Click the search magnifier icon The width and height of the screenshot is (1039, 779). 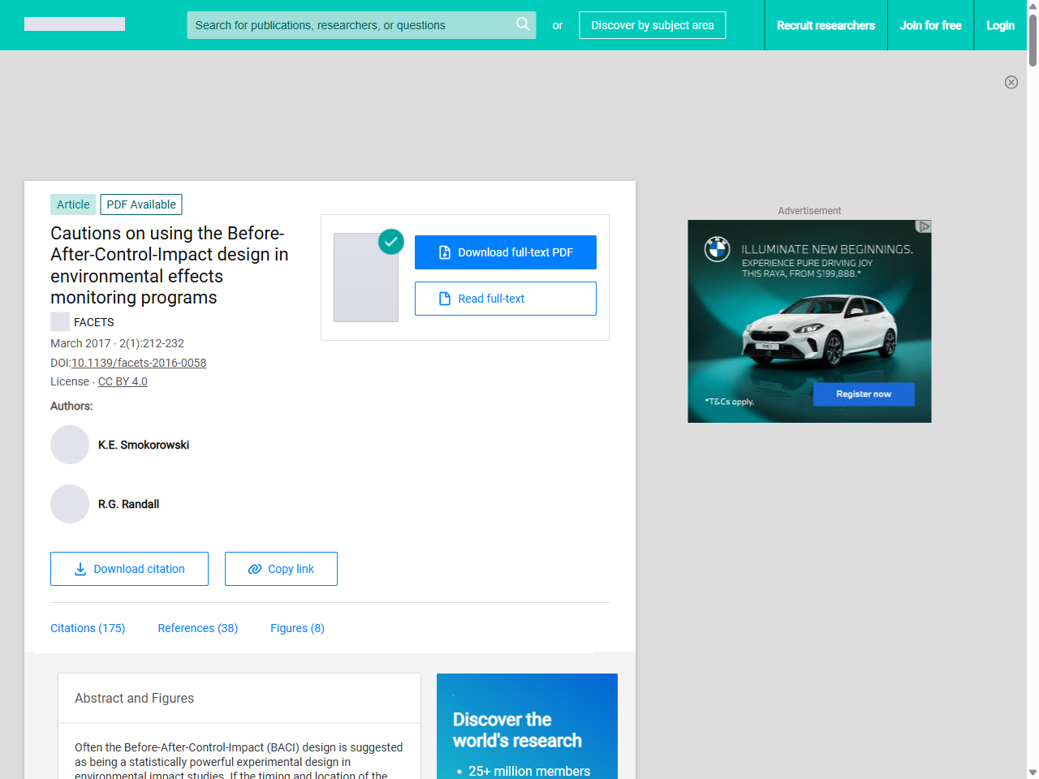[523, 25]
